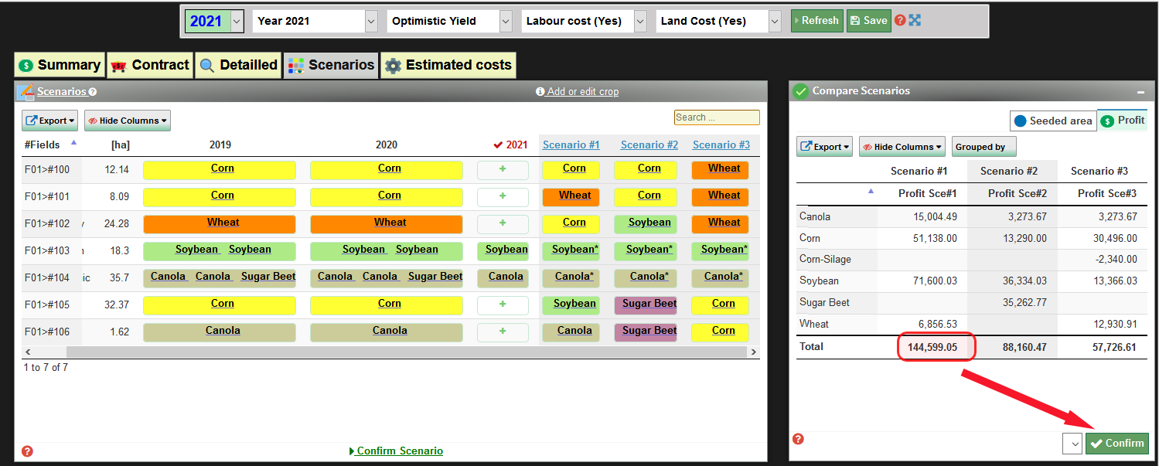This screenshot has width=1159, height=466.
Task: Switch to the Summary tab
Action: point(60,65)
